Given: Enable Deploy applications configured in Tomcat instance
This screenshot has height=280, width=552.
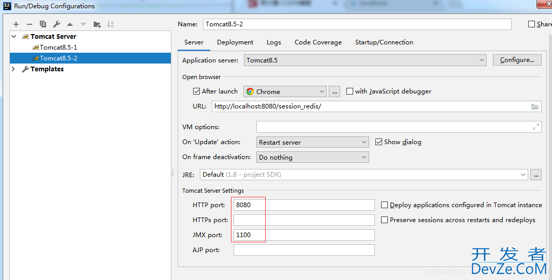Looking at the screenshot, I should pyautogui.click(x=384, y=205).
